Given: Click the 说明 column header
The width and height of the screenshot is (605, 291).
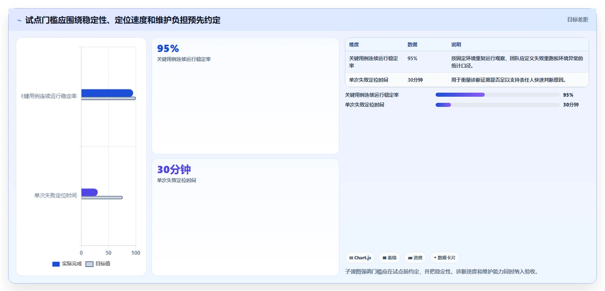Looking at the screenshot, I should point(456,45).
